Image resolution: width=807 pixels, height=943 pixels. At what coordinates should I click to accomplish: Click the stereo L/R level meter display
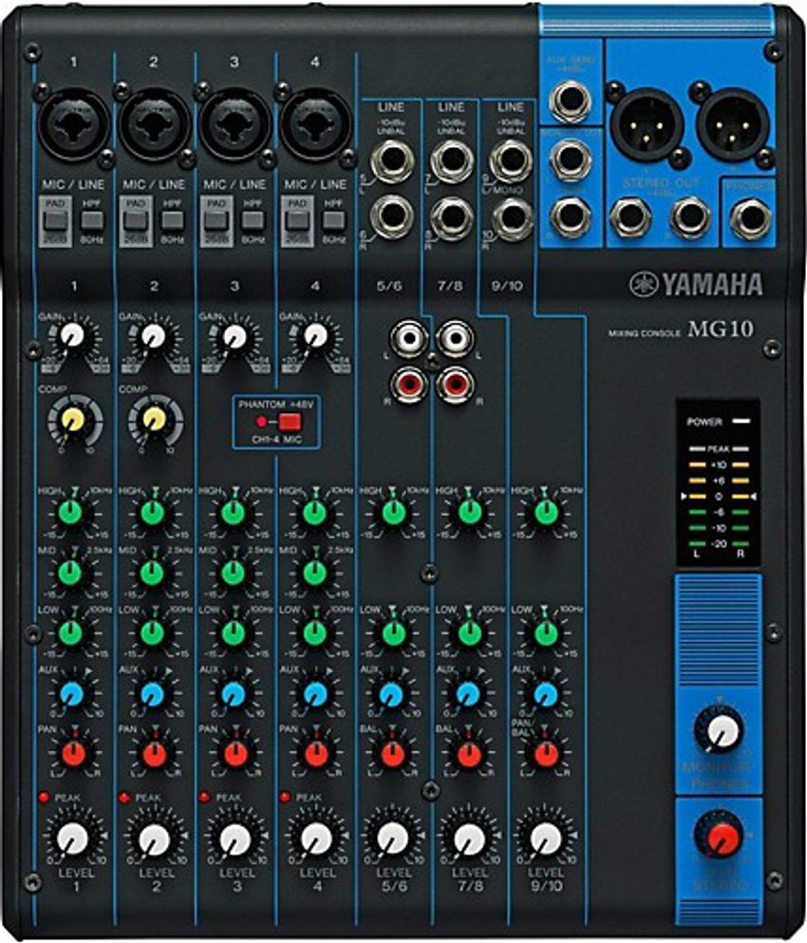point(718,482)
